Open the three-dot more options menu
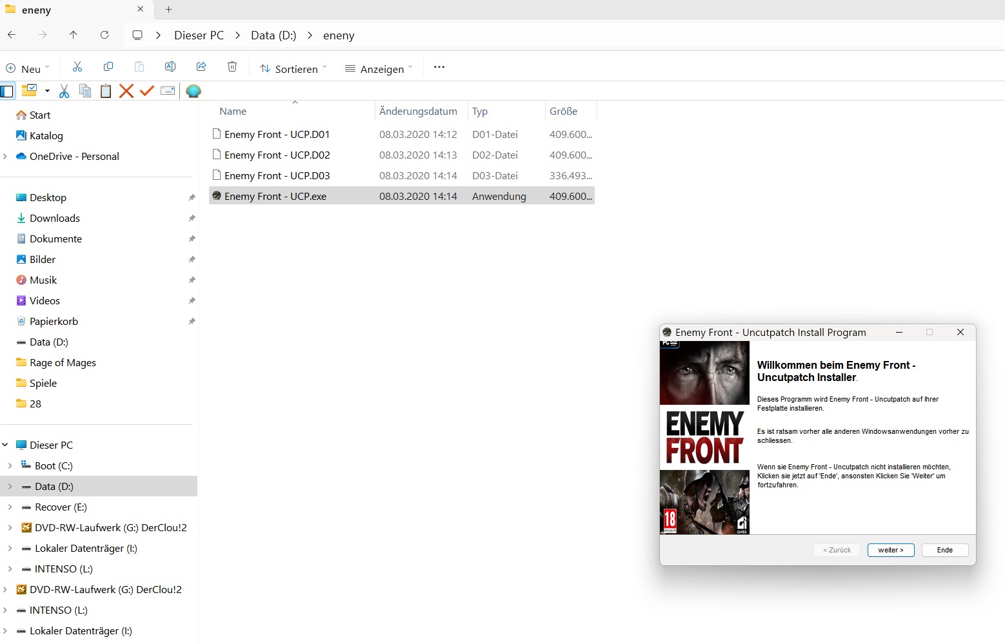Image resolution: width=1005 pixels, height=644 pixels. pyautogui.click(x=439, y=67)
